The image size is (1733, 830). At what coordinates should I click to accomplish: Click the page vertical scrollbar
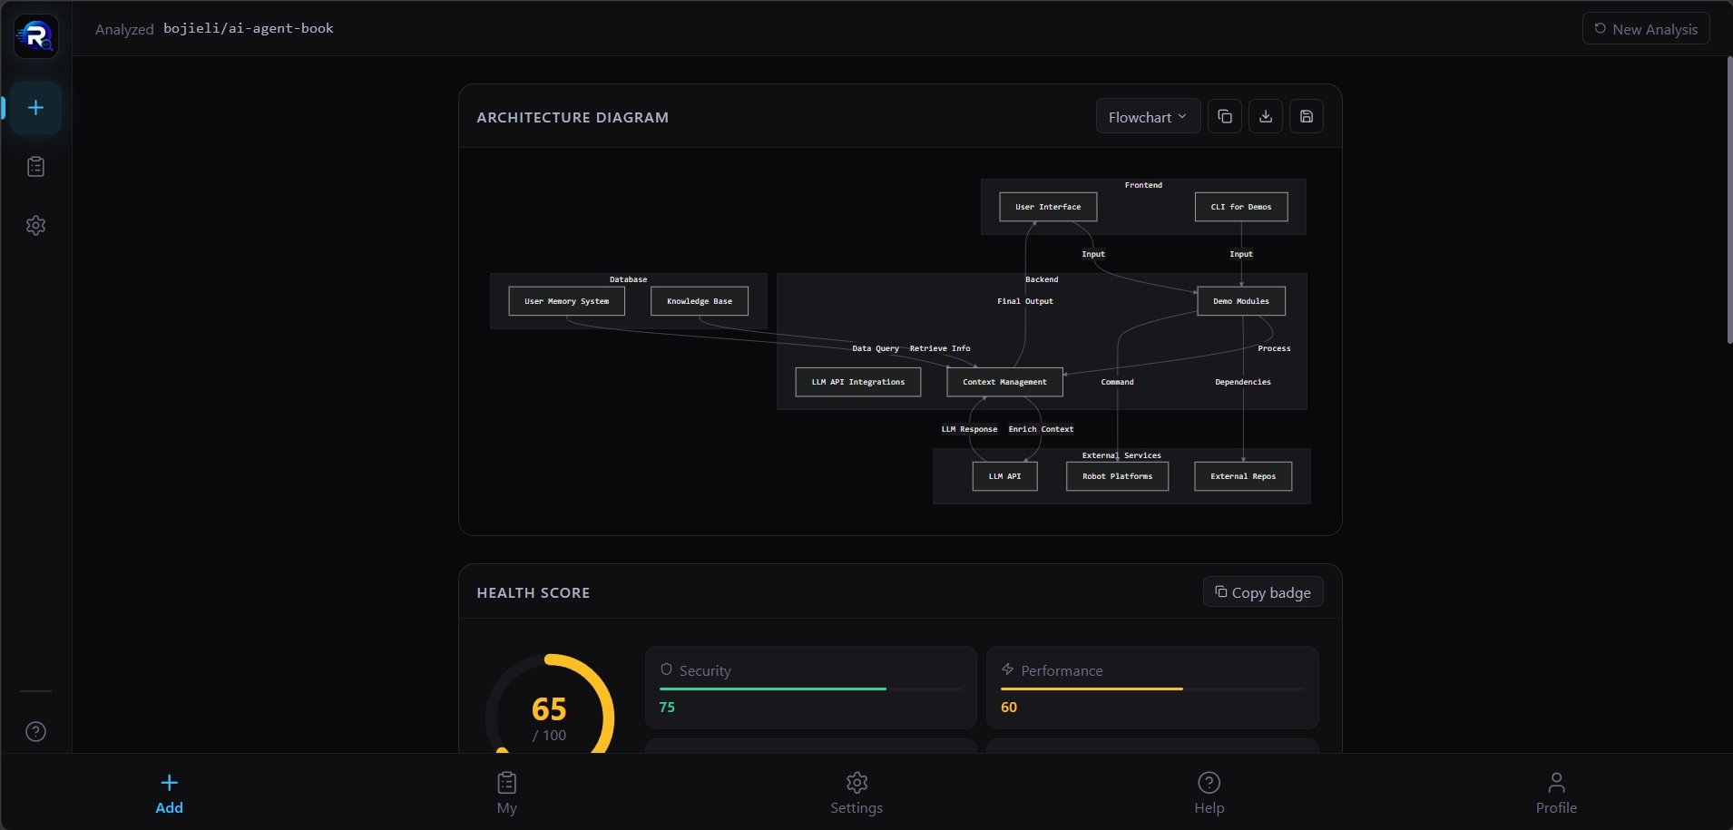pos(1729,200)
